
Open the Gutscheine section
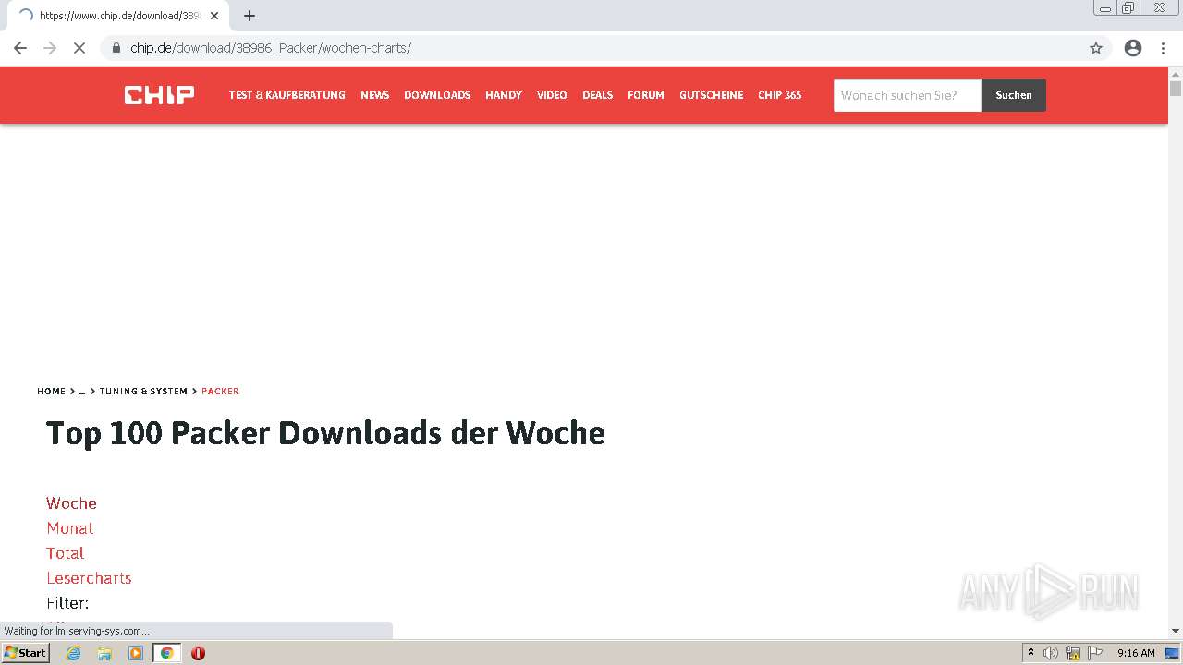[x=711, y=95]
